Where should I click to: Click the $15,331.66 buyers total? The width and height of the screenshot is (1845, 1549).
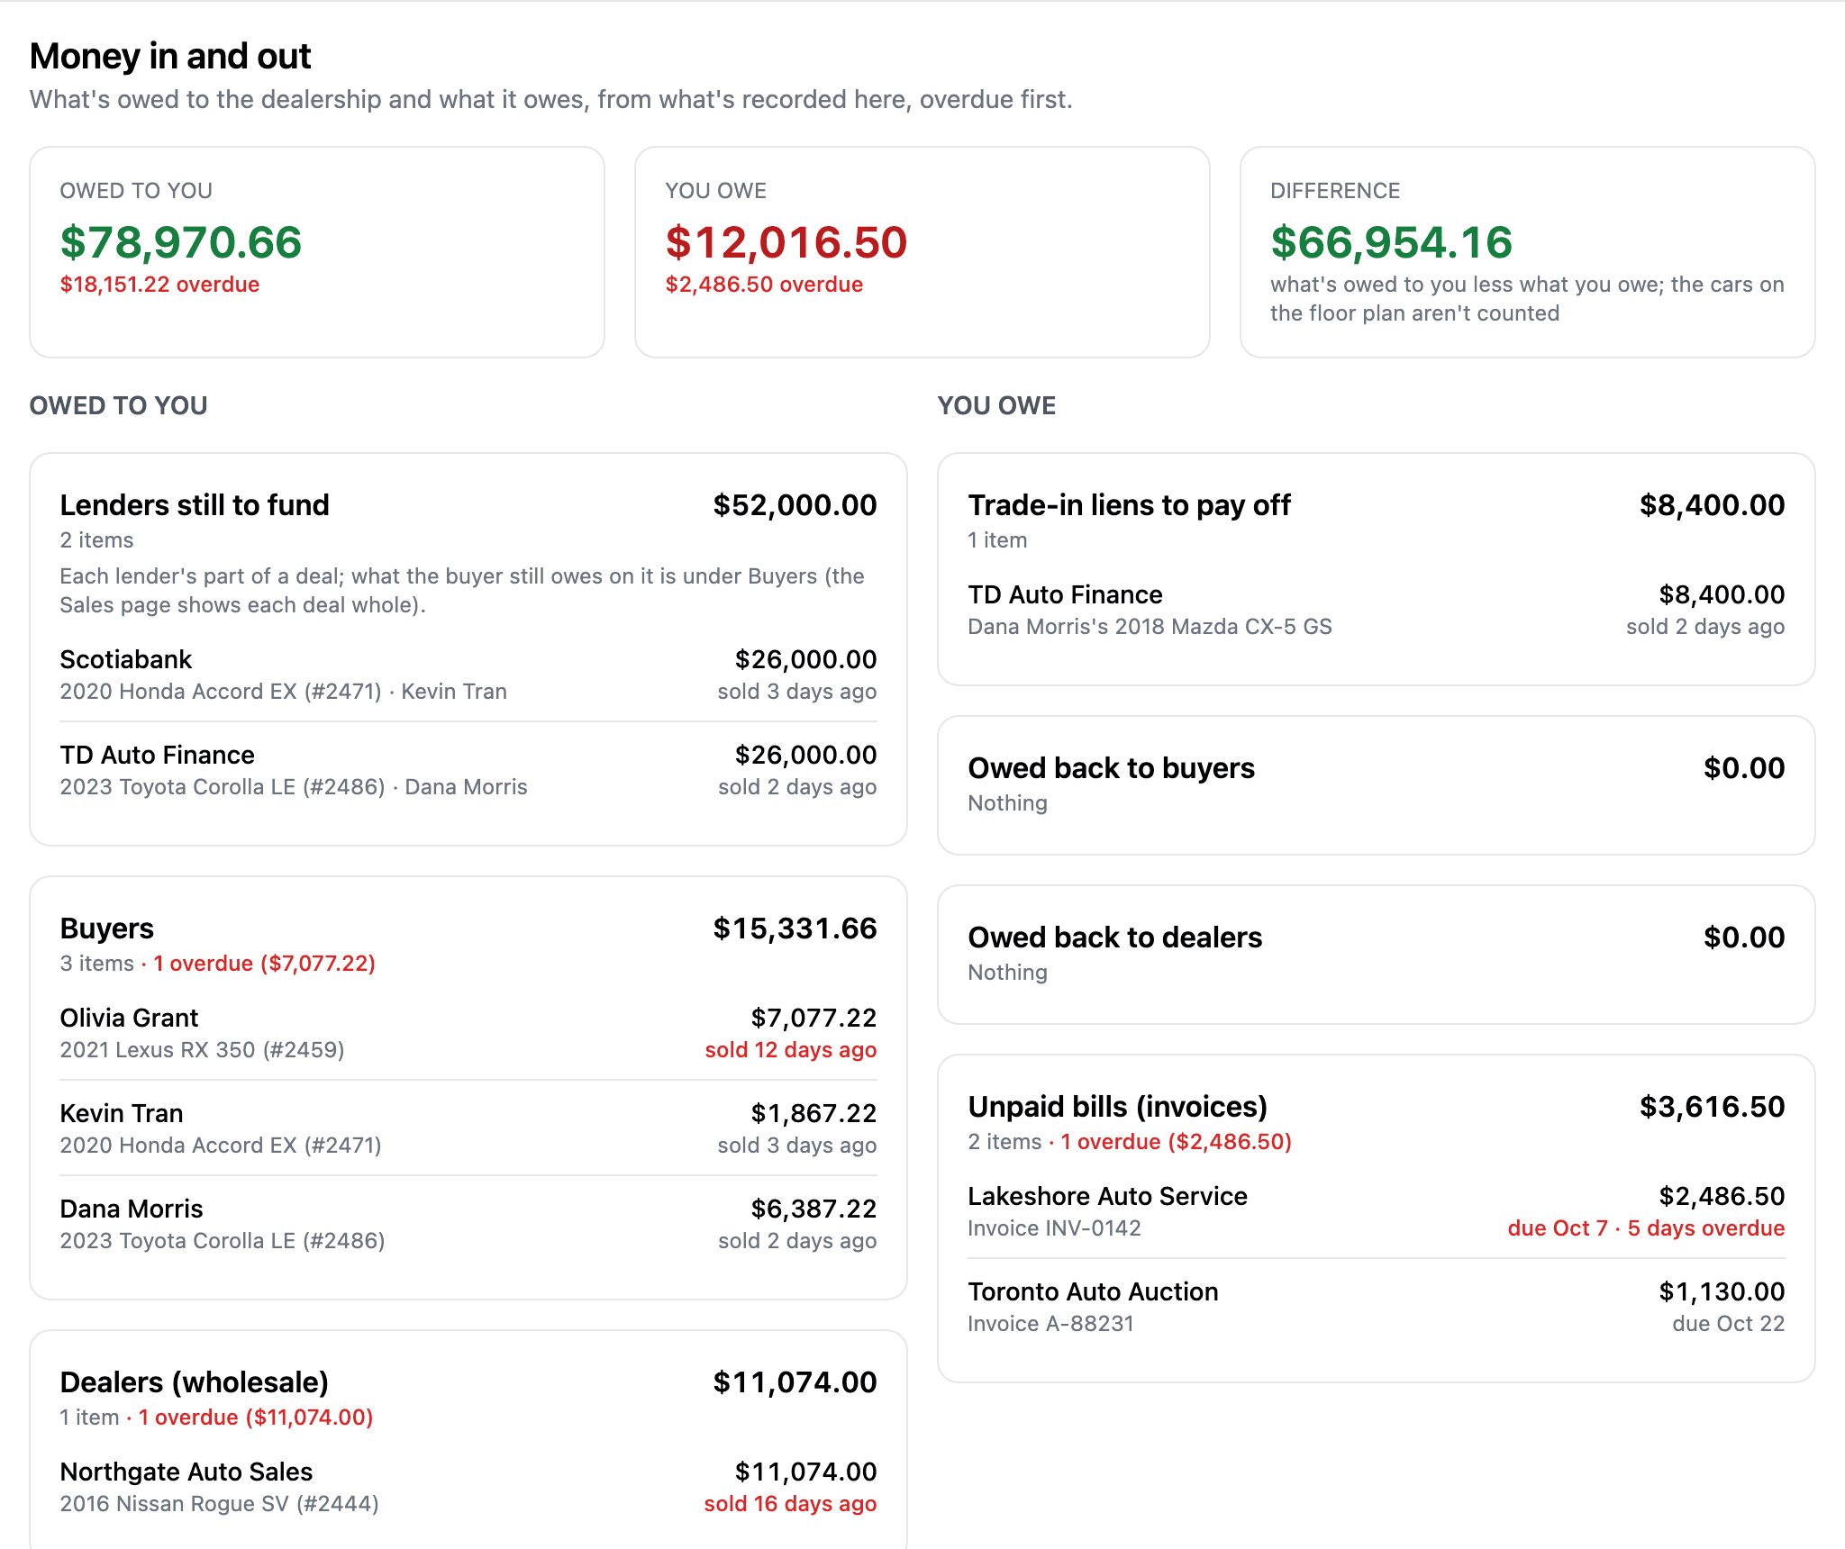795,928
